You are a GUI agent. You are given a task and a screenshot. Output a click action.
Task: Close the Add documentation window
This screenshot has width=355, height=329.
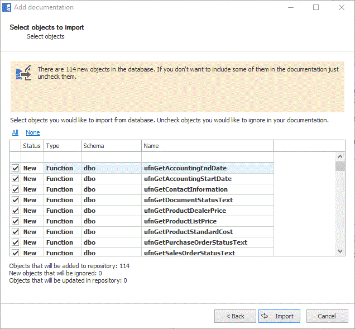click(342, 7)
